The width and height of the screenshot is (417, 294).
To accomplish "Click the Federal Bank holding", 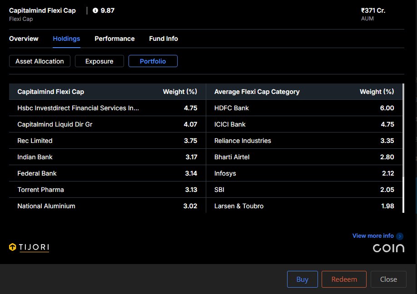I will (x=108, y=173).
